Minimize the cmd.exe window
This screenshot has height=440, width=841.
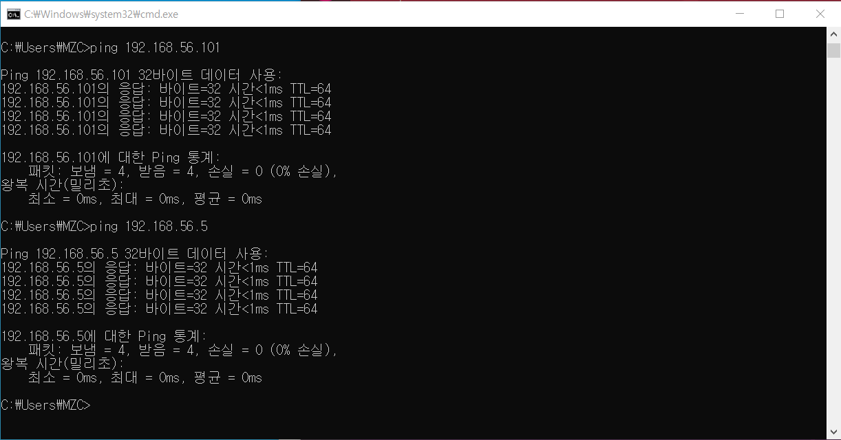point(740,14)
